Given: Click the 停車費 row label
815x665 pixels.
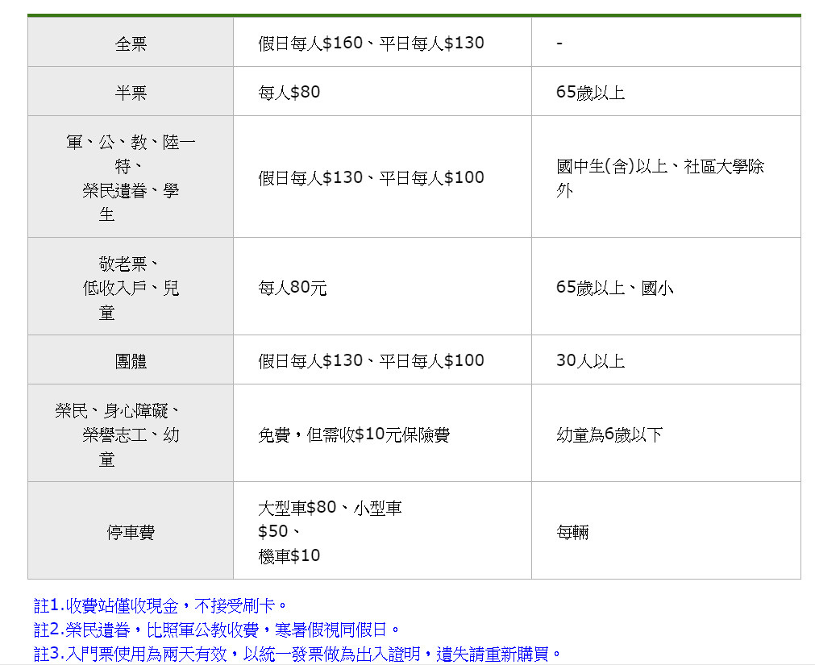Looking at the screenshot, I should pos(129,530).
